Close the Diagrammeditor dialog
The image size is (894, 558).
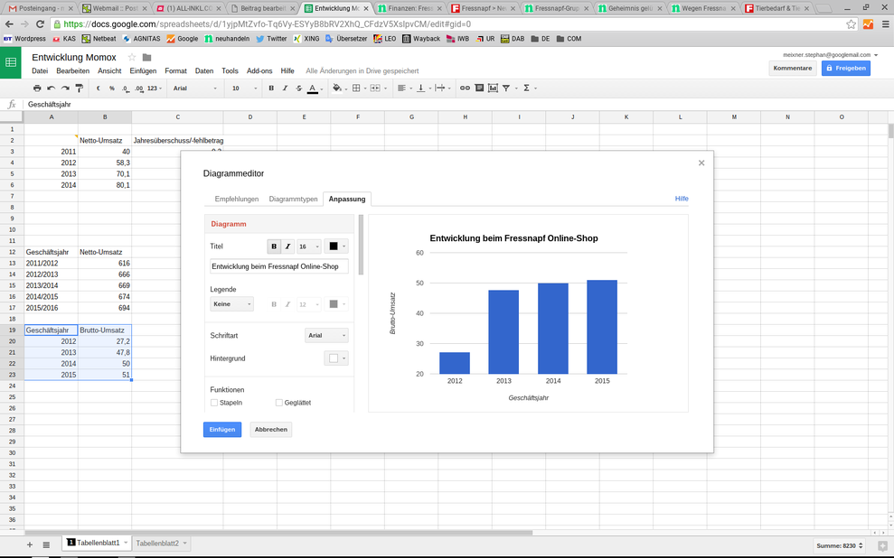(701, 163)
